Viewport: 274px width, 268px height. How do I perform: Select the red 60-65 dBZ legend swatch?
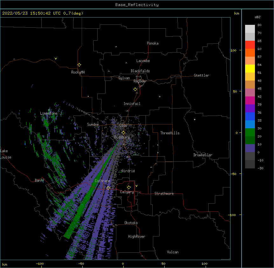tap(250, 45)
